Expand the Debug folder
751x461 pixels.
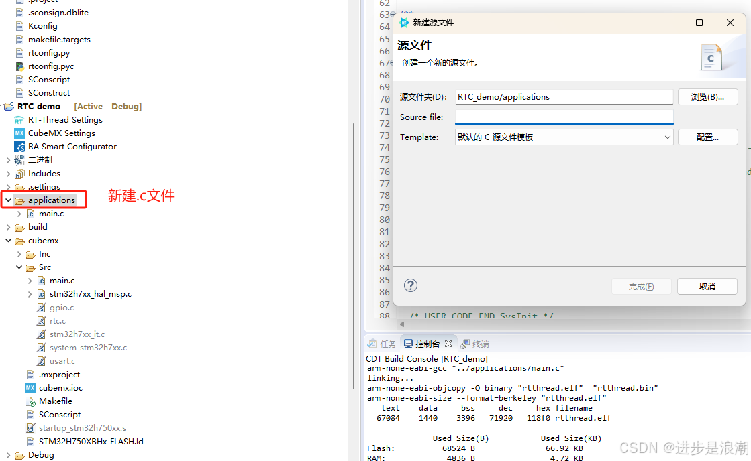tap(8, 454)
